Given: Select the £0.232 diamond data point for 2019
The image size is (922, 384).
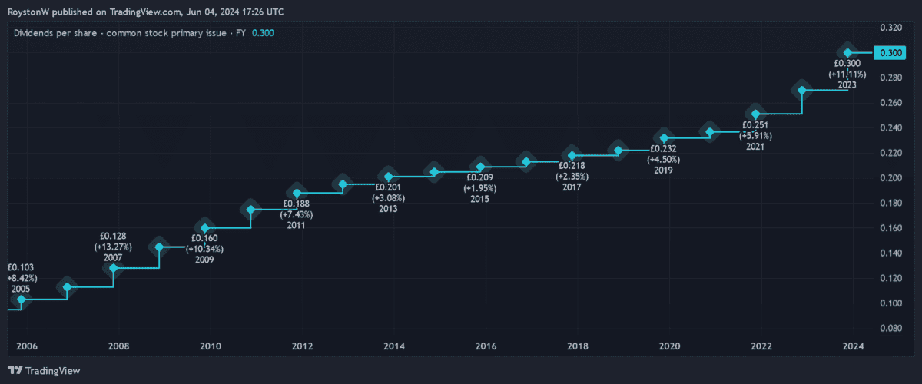Looking at the screenshot, I should point(665,138).
